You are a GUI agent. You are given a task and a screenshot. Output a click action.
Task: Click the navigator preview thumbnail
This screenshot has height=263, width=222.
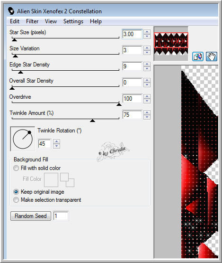(x=171, y=44)
